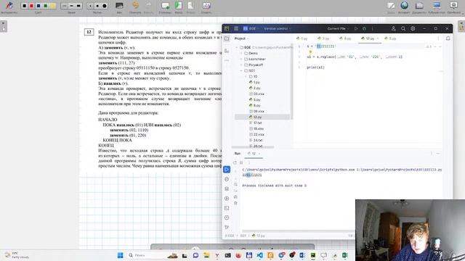Choose the medium eraser size
465x261 pixels.
click(x=97, y=6)
